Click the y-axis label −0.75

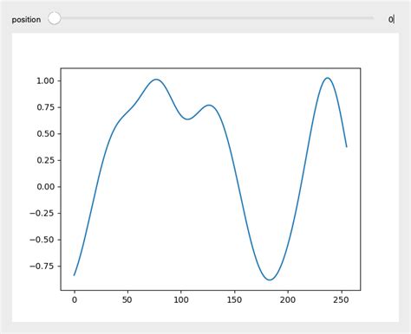42,267
